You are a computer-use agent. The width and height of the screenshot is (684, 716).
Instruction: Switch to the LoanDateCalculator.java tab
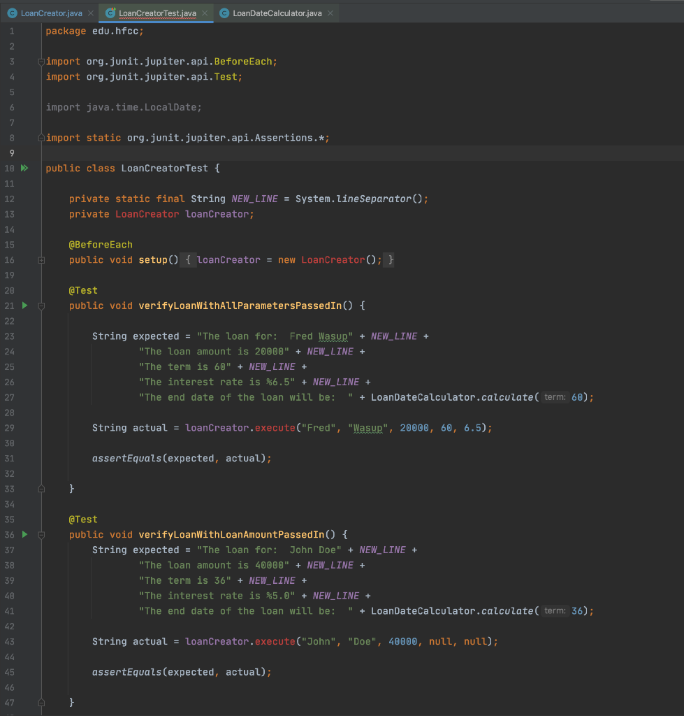(277, 12)
